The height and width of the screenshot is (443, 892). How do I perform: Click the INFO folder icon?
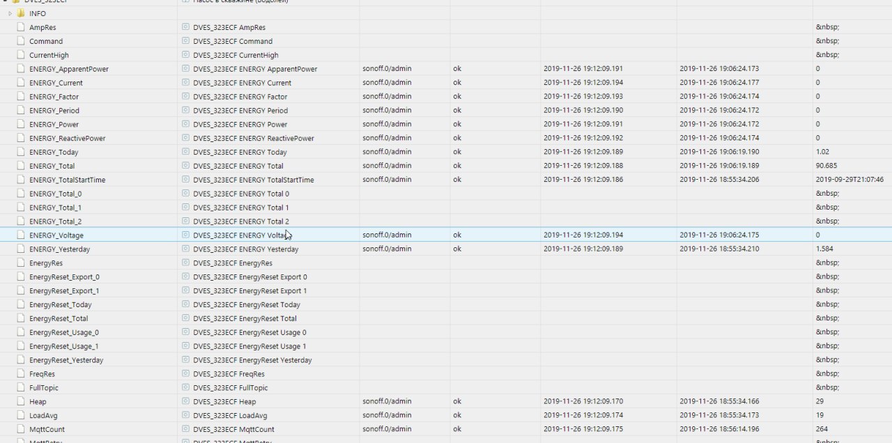(x=21, y=13)
